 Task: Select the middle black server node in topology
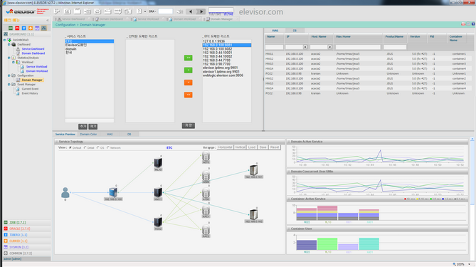click(x=158, y=192)
